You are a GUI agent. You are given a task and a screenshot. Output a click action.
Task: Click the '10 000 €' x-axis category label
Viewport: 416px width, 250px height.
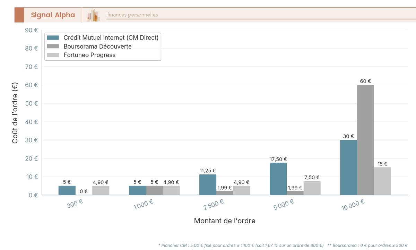(x=353, y=205)
